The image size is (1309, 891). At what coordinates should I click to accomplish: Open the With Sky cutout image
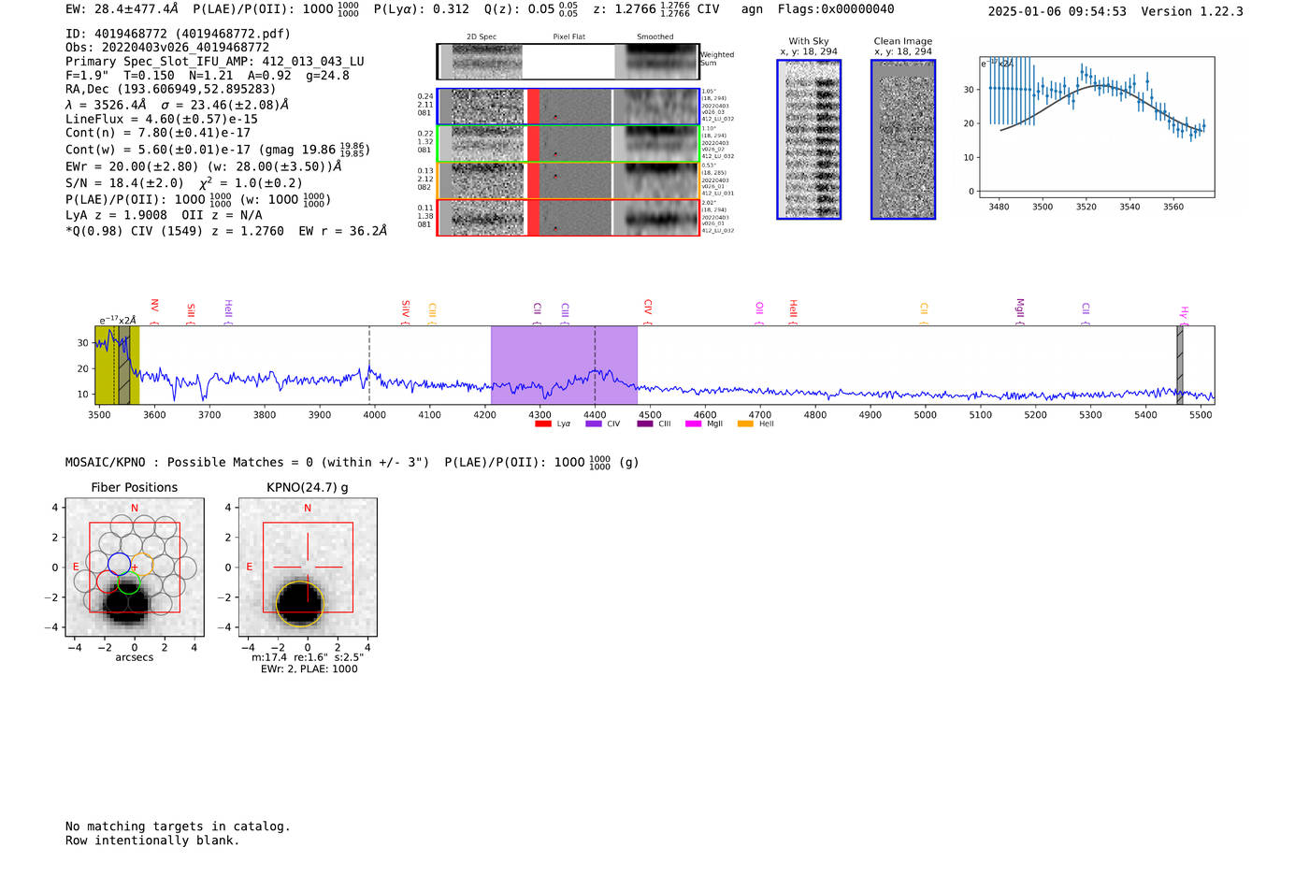pos(809,139)
